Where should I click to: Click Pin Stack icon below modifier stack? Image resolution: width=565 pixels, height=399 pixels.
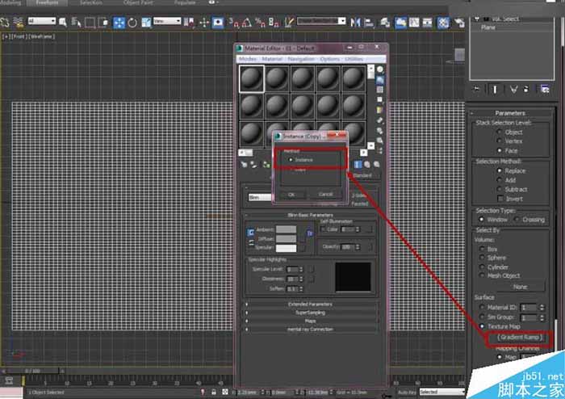click(x=477, y=89)
